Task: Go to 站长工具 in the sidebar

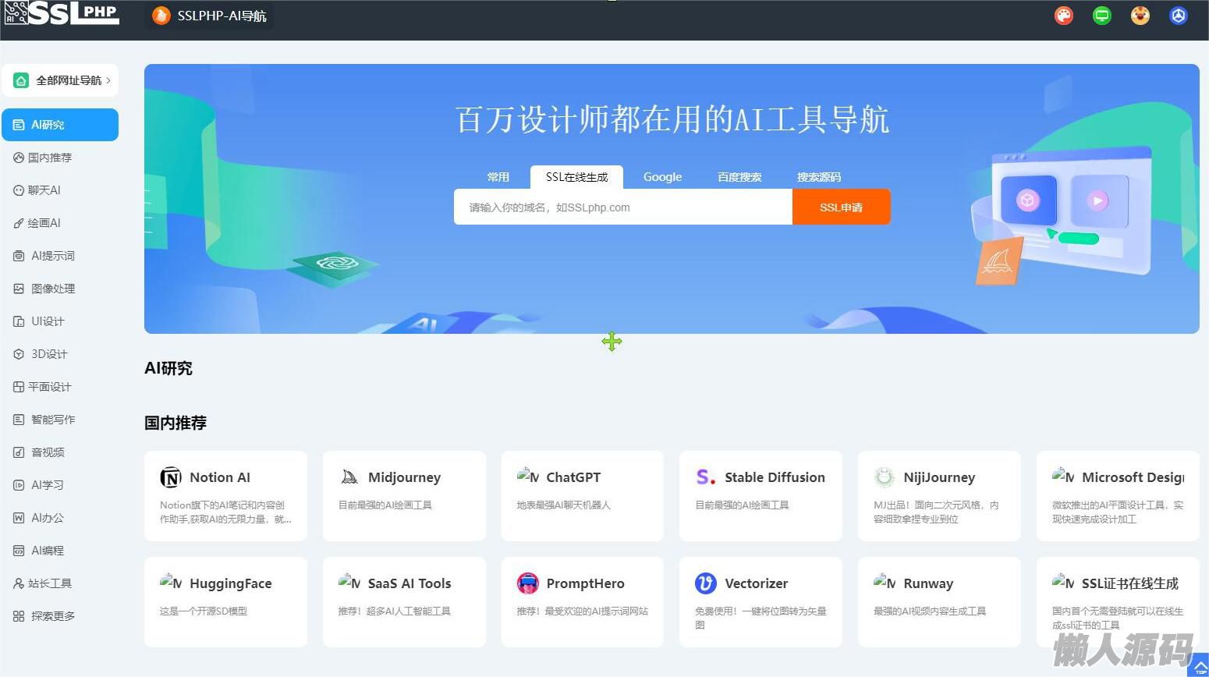Action: pos(60,583)
